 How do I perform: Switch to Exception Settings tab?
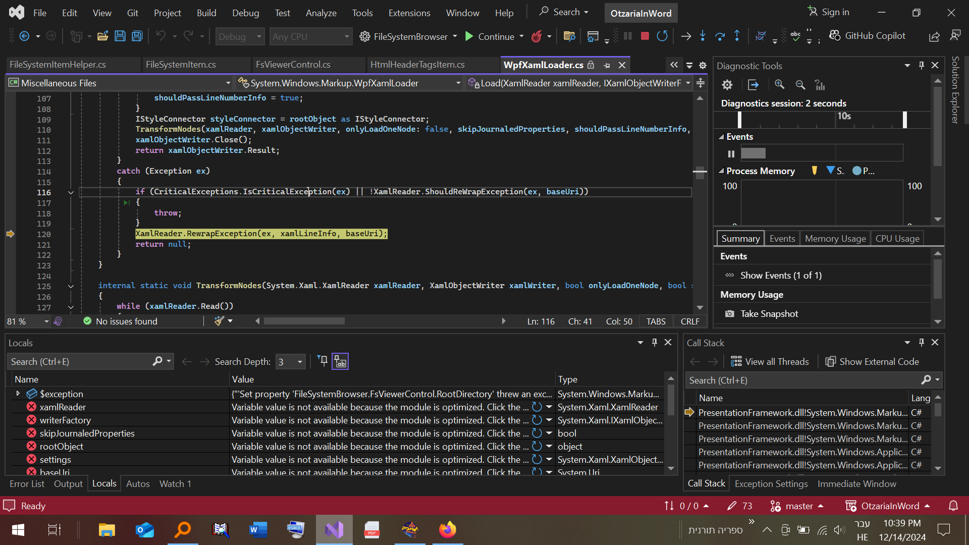tap(771, 483)
